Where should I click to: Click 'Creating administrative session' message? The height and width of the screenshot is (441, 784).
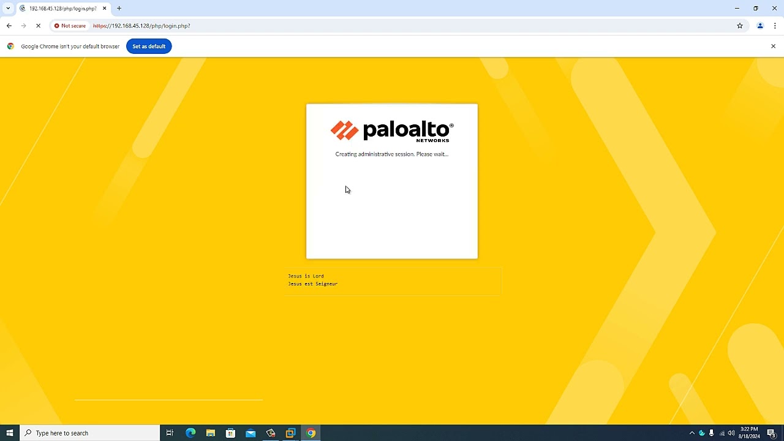(391, 154)
